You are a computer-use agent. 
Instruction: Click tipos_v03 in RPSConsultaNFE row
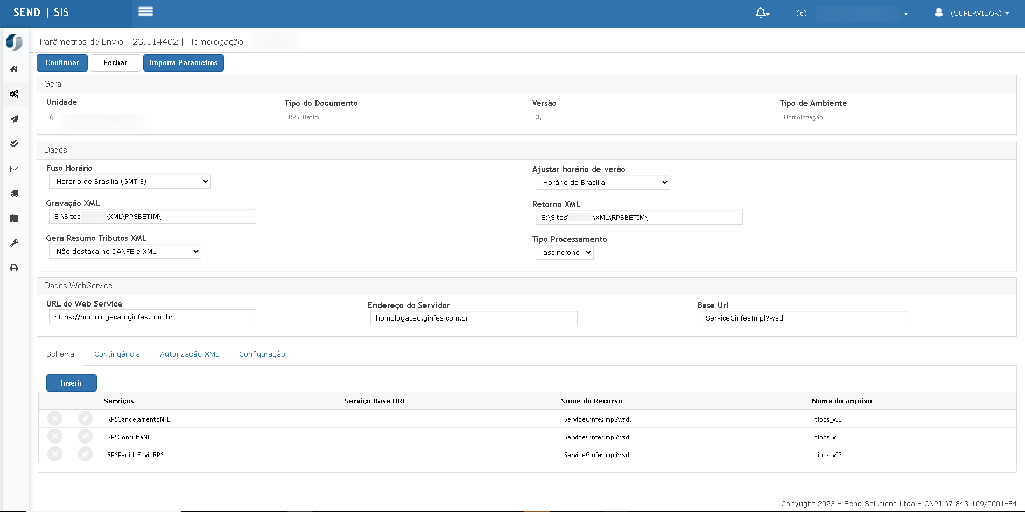tap(828, 437)
